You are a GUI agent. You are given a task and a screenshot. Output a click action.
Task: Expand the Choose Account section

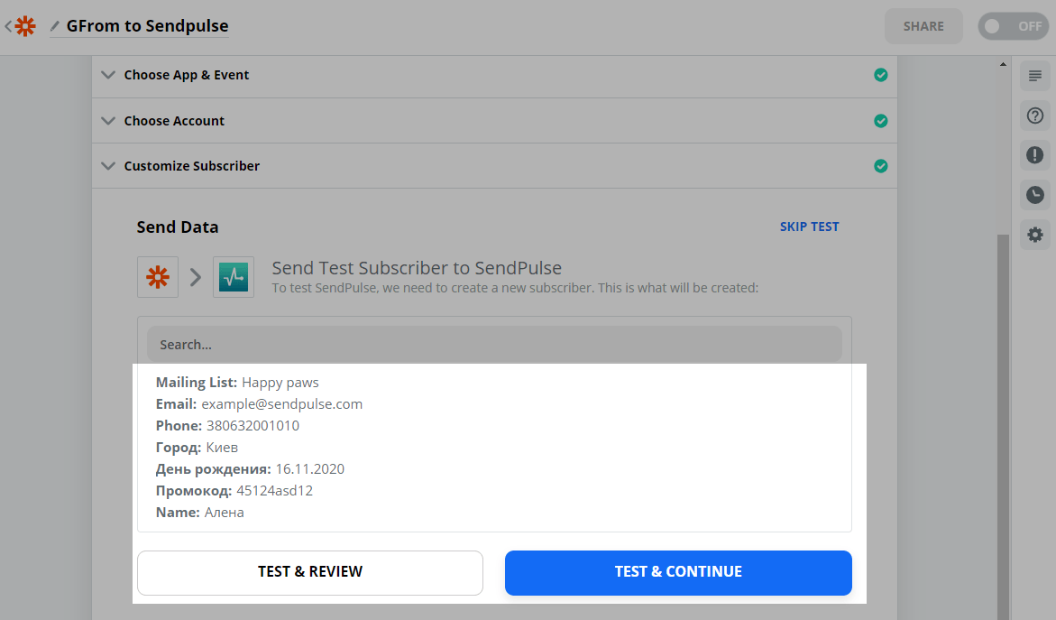pyautogui.click(x=174, y=121)
